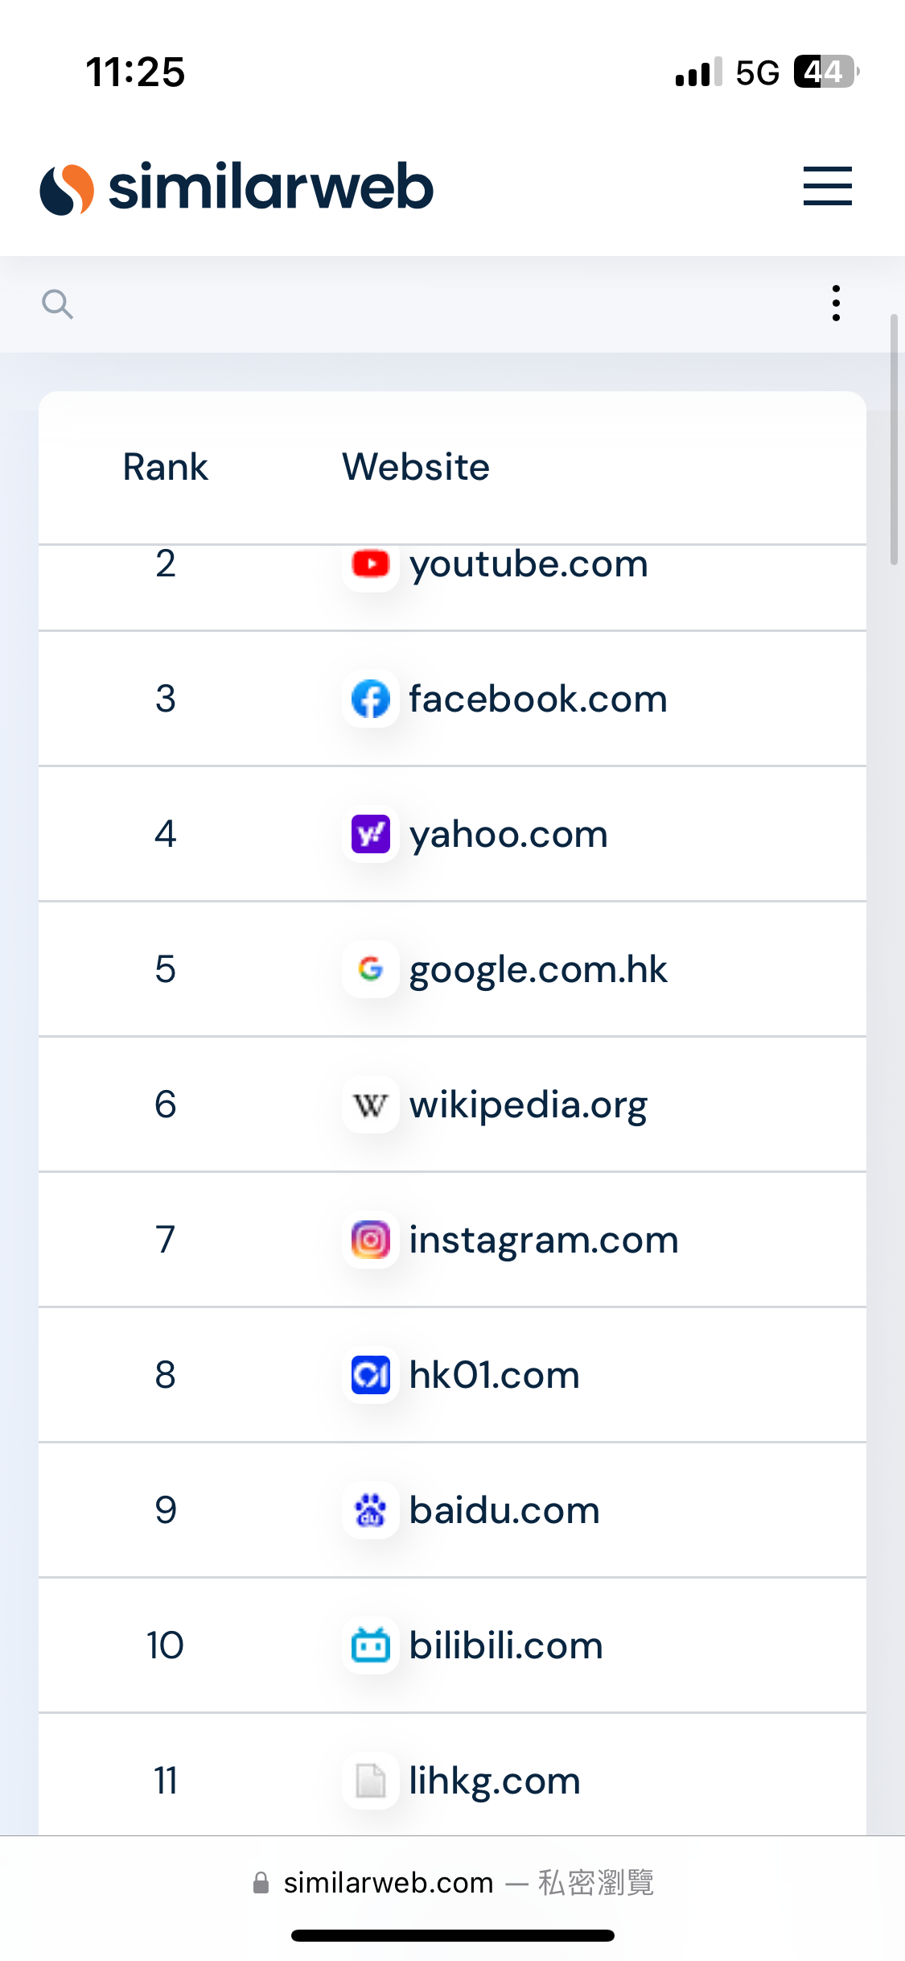Screen dimensions: 905x1961
Task: Tap the search magnifier icon
Action: 57,304
